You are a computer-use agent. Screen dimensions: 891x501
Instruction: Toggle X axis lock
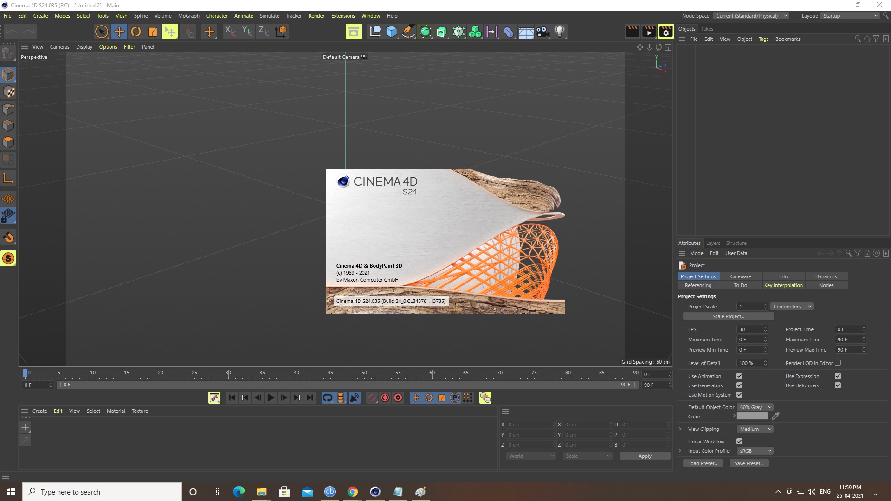tap(230, 32)
